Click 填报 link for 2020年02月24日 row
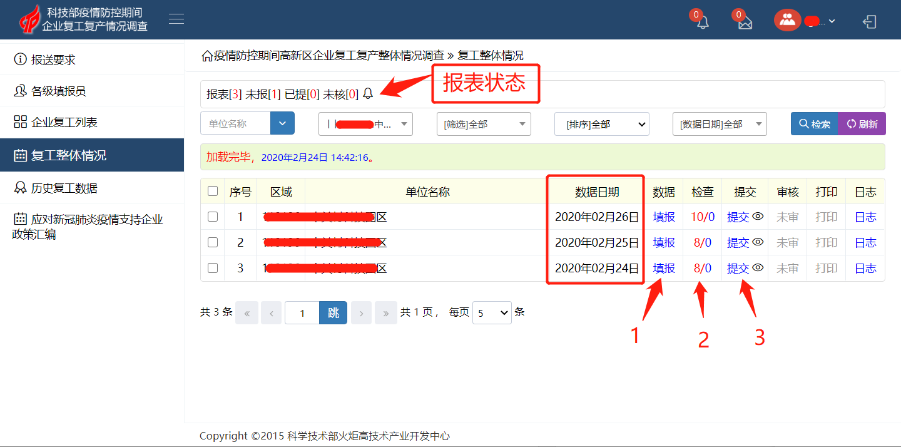Screen dimensions: 901x447 (x=663, y=268)
